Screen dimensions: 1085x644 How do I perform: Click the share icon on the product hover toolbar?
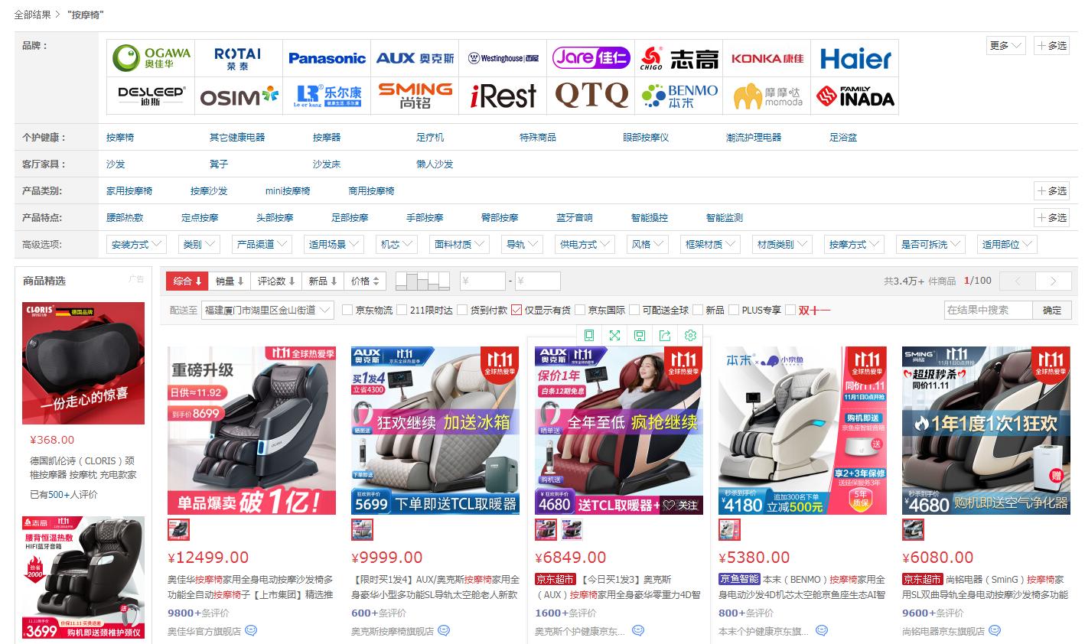point(665,335)
